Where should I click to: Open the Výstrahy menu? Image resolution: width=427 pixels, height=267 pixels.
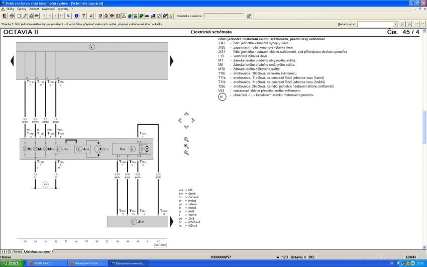click(63, 9)
